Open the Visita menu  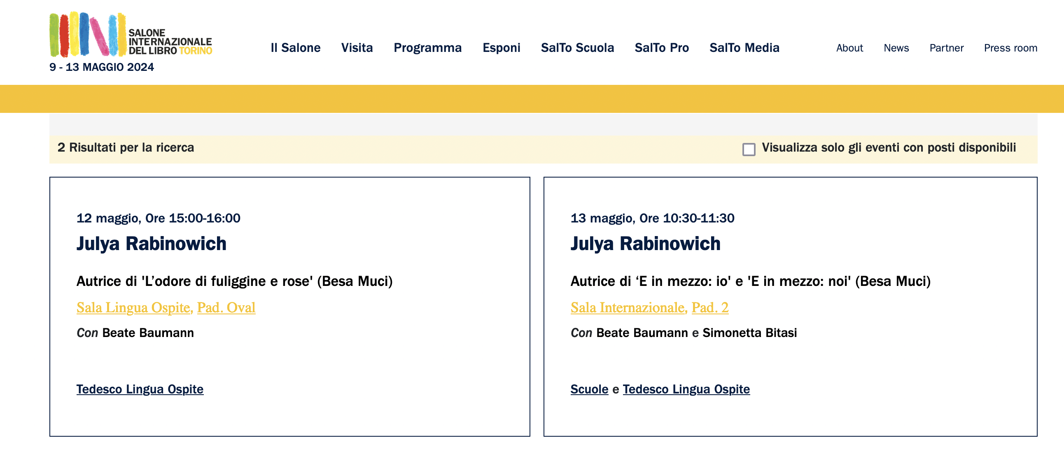coord(357,48)
